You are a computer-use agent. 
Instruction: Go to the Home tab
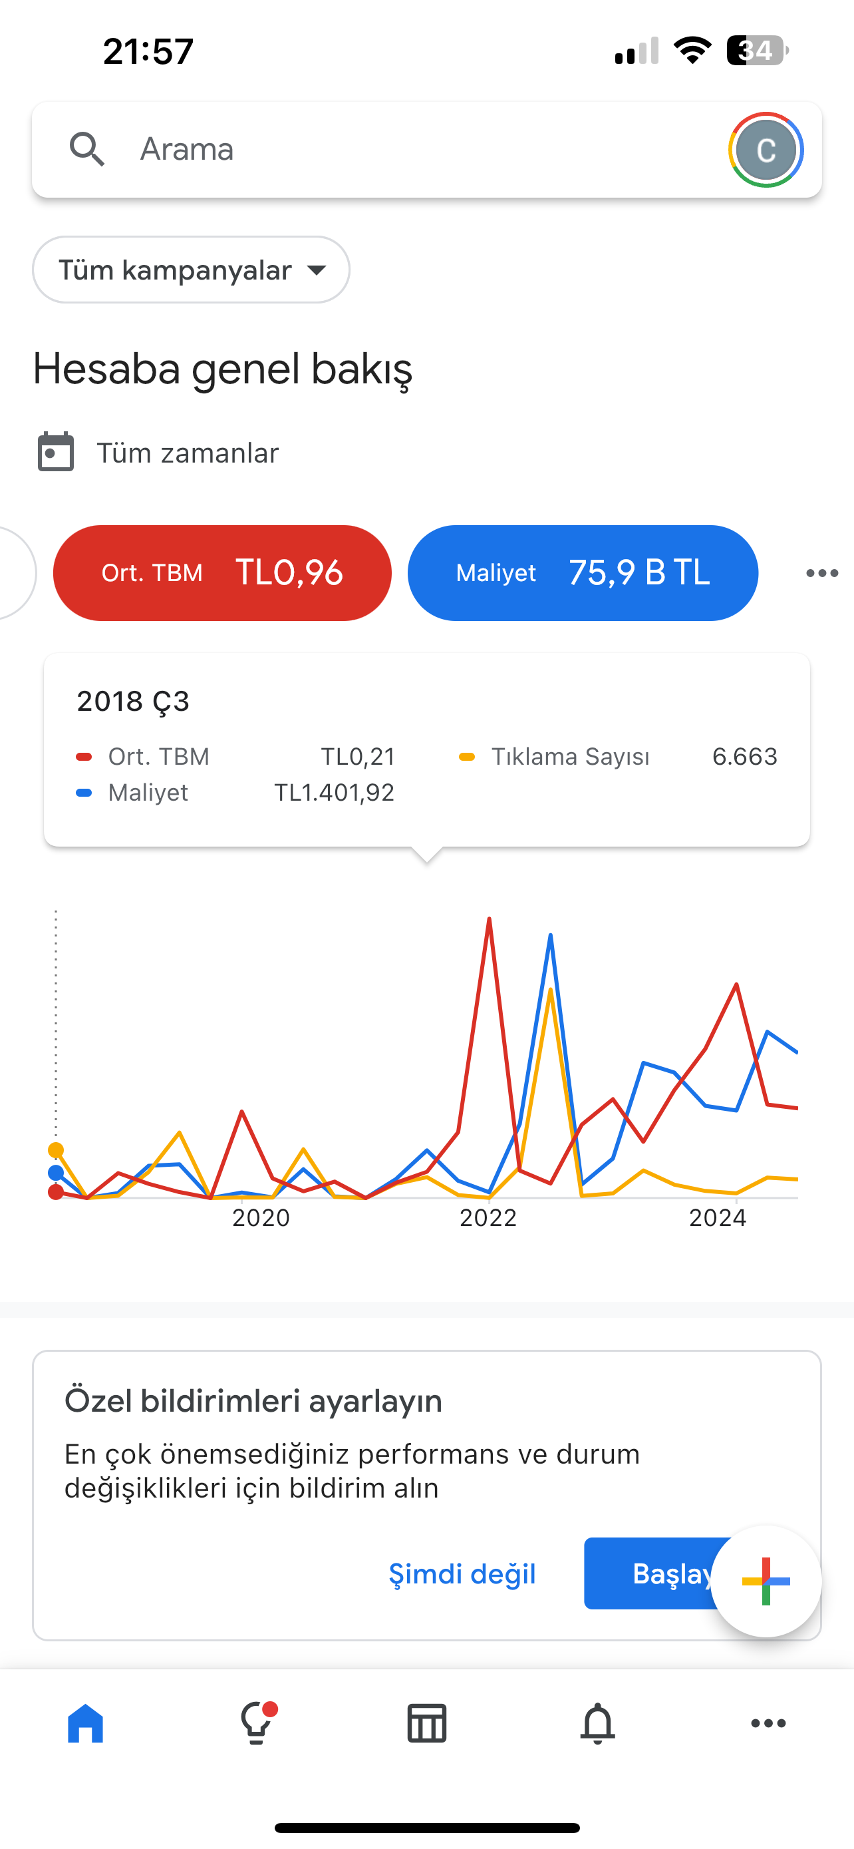click(x=85, y=1723)
